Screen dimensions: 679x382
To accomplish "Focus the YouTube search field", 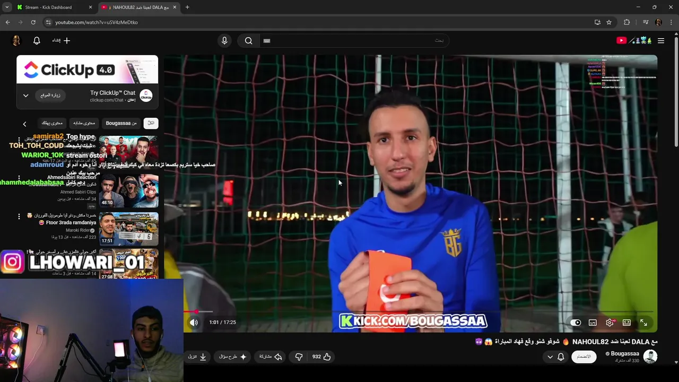I will (x=354, y=40).
